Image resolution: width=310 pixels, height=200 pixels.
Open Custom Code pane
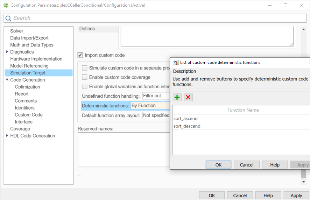tap(29, 115)
